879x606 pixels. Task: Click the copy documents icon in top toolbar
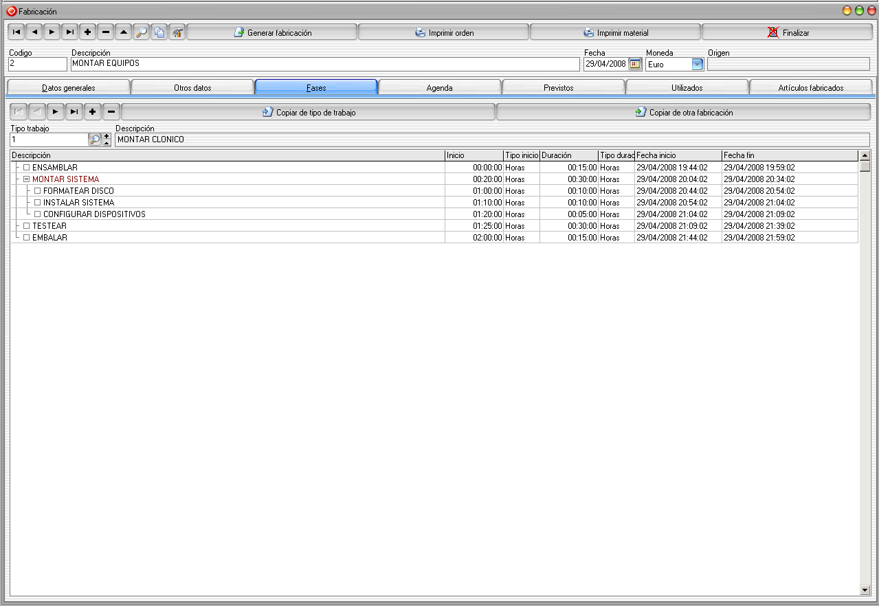point(159,32)
